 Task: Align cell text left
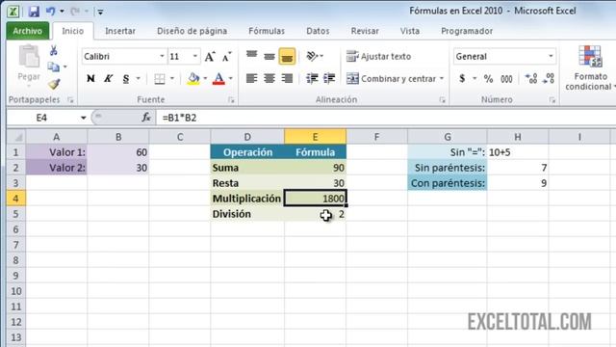pos(251,78)
